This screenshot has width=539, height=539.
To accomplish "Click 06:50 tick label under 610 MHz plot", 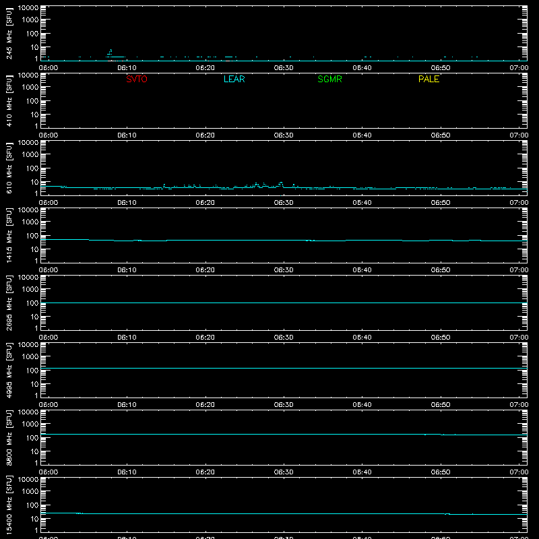I will [441, 203].
